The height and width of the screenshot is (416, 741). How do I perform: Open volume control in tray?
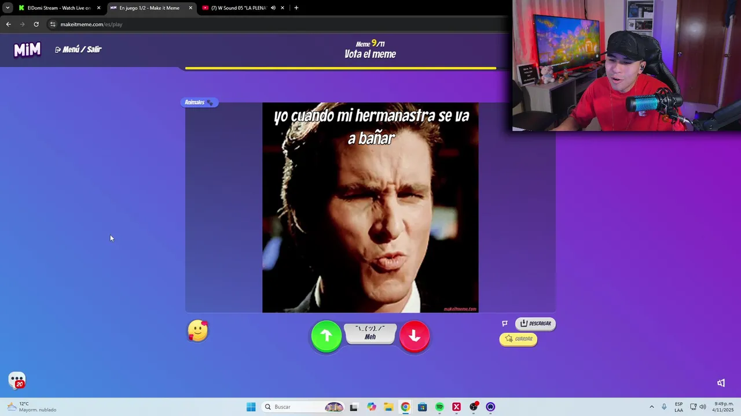(703, 407)
